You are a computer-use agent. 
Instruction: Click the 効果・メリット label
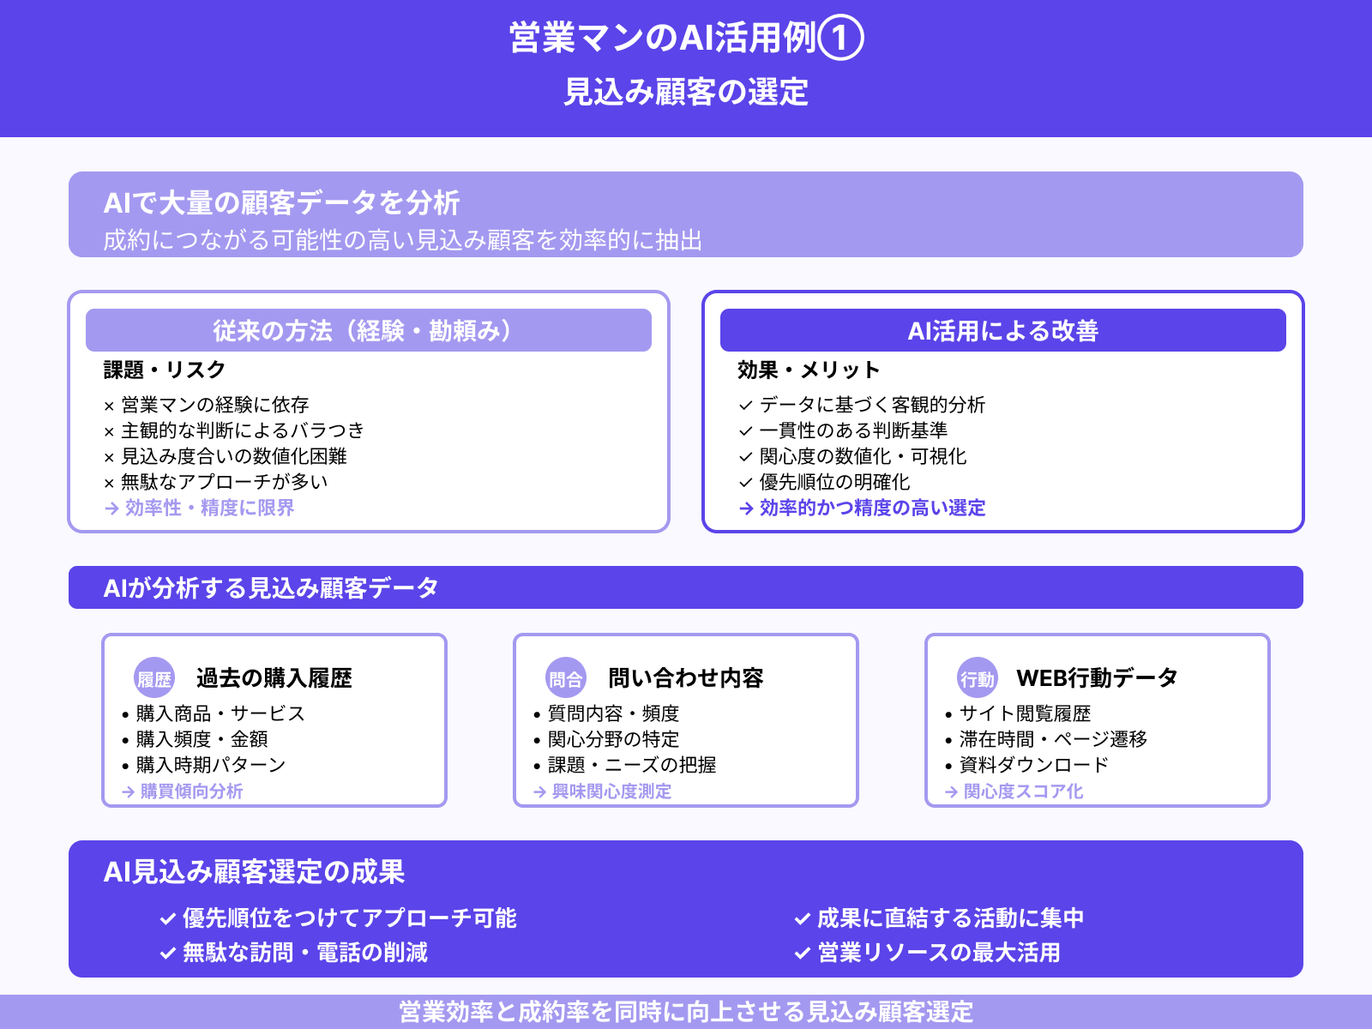pyautogui.click(x=809, y=370)
